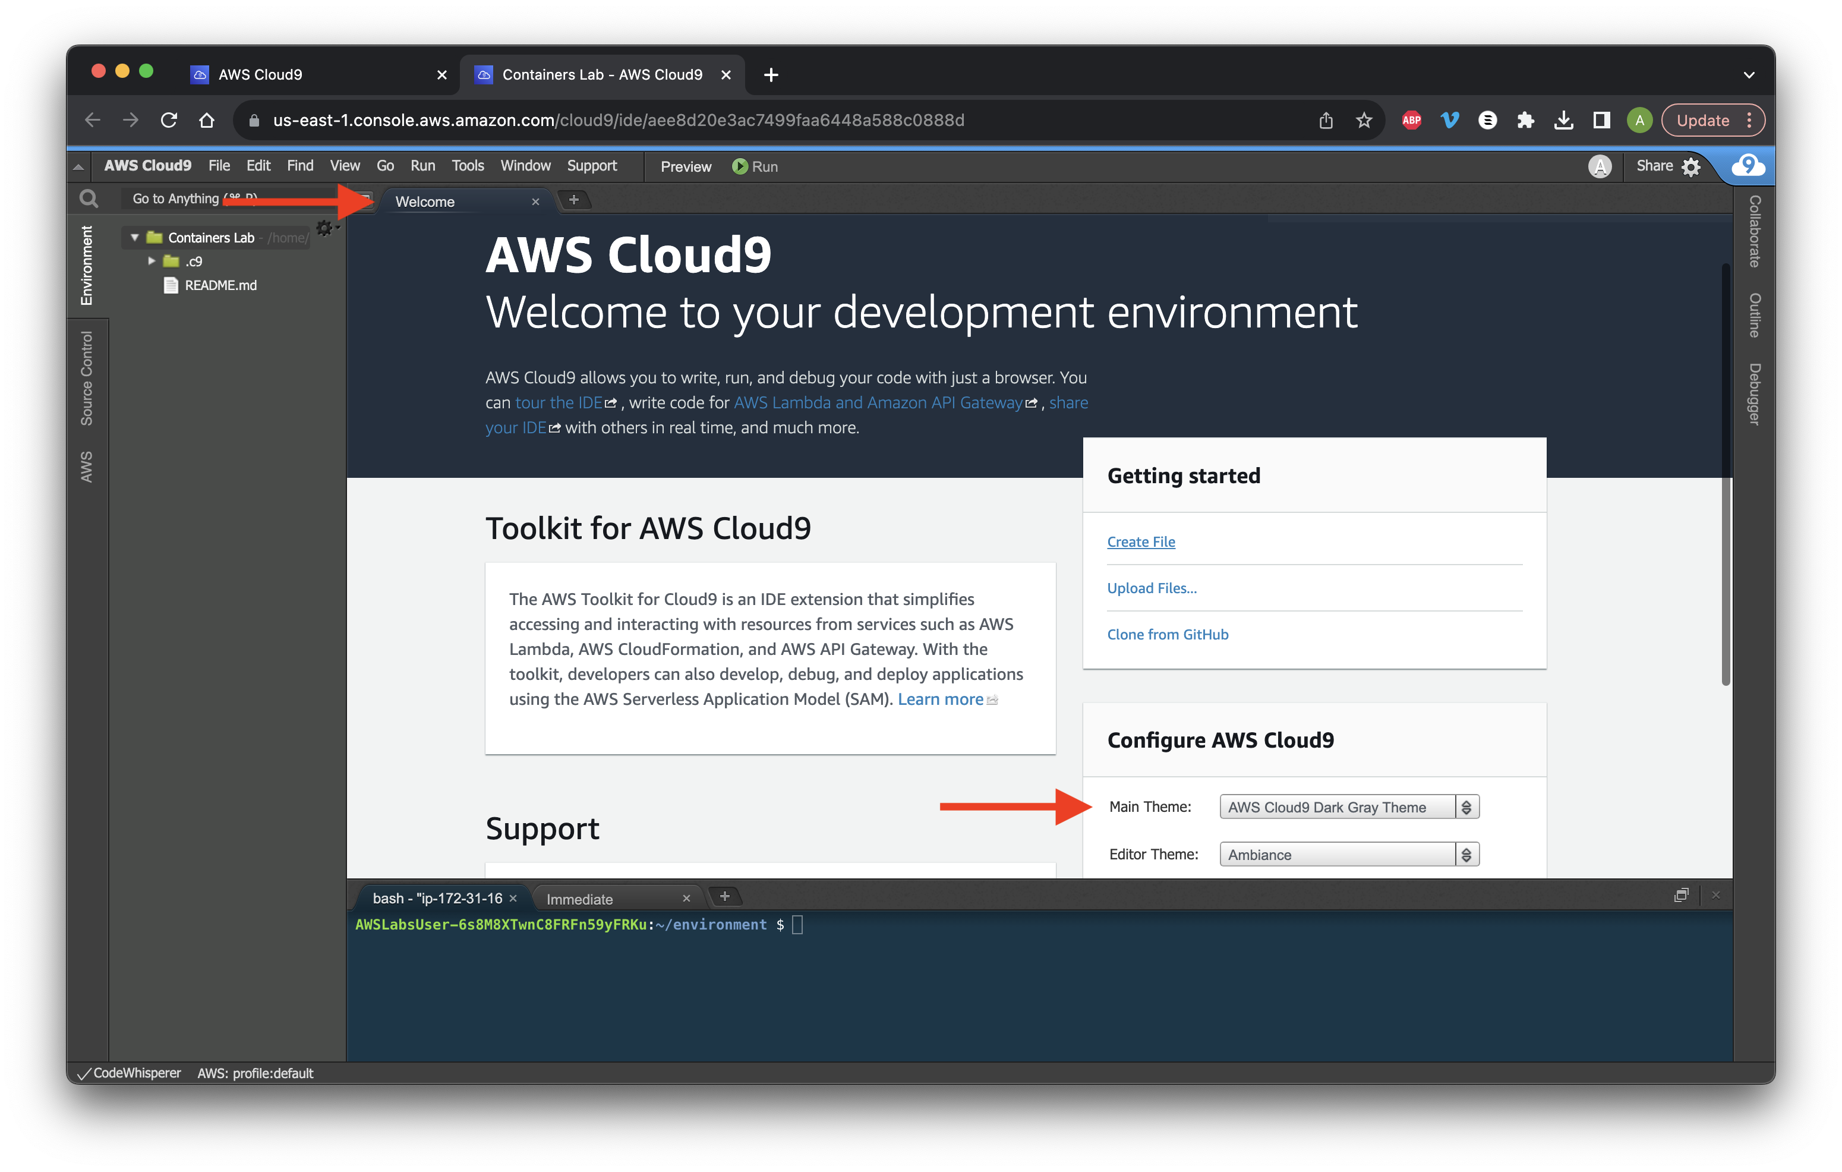1842x1172 pixels.
Task: Click the Welcome page vertical scrollbar
Action: tap(1726, 474)
